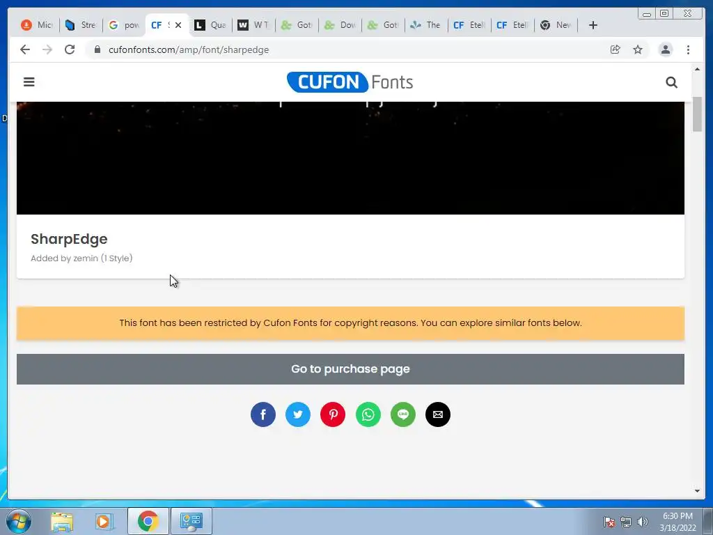Click the page scroll up arrow
The width and height of the screenshot is (713, 535).
pos(697,69)
